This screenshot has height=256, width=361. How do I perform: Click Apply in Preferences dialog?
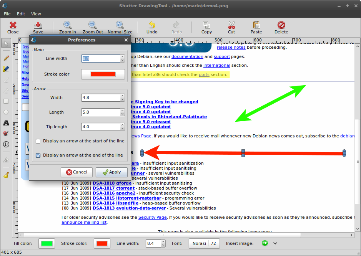point(111,172)
